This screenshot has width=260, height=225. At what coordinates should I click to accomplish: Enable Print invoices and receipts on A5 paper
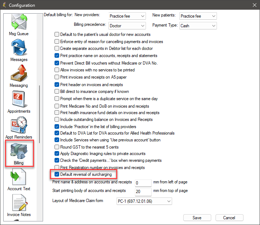[x=57, y=77]
